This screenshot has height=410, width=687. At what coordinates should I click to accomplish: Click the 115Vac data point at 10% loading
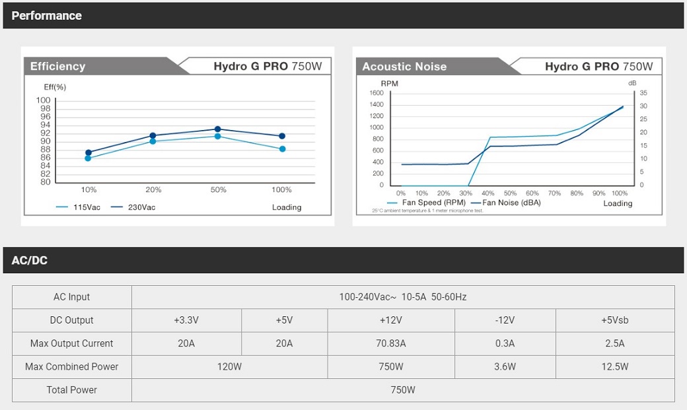[x=88, y=158]
